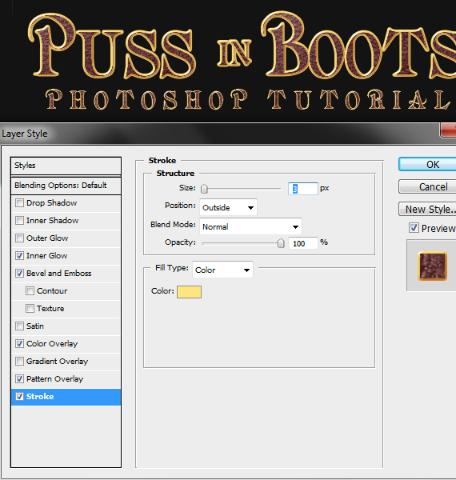This screenshot has height=480, width=456.
Task: Uncheck the Color Overlay checkbox
Action: (19, 344)
